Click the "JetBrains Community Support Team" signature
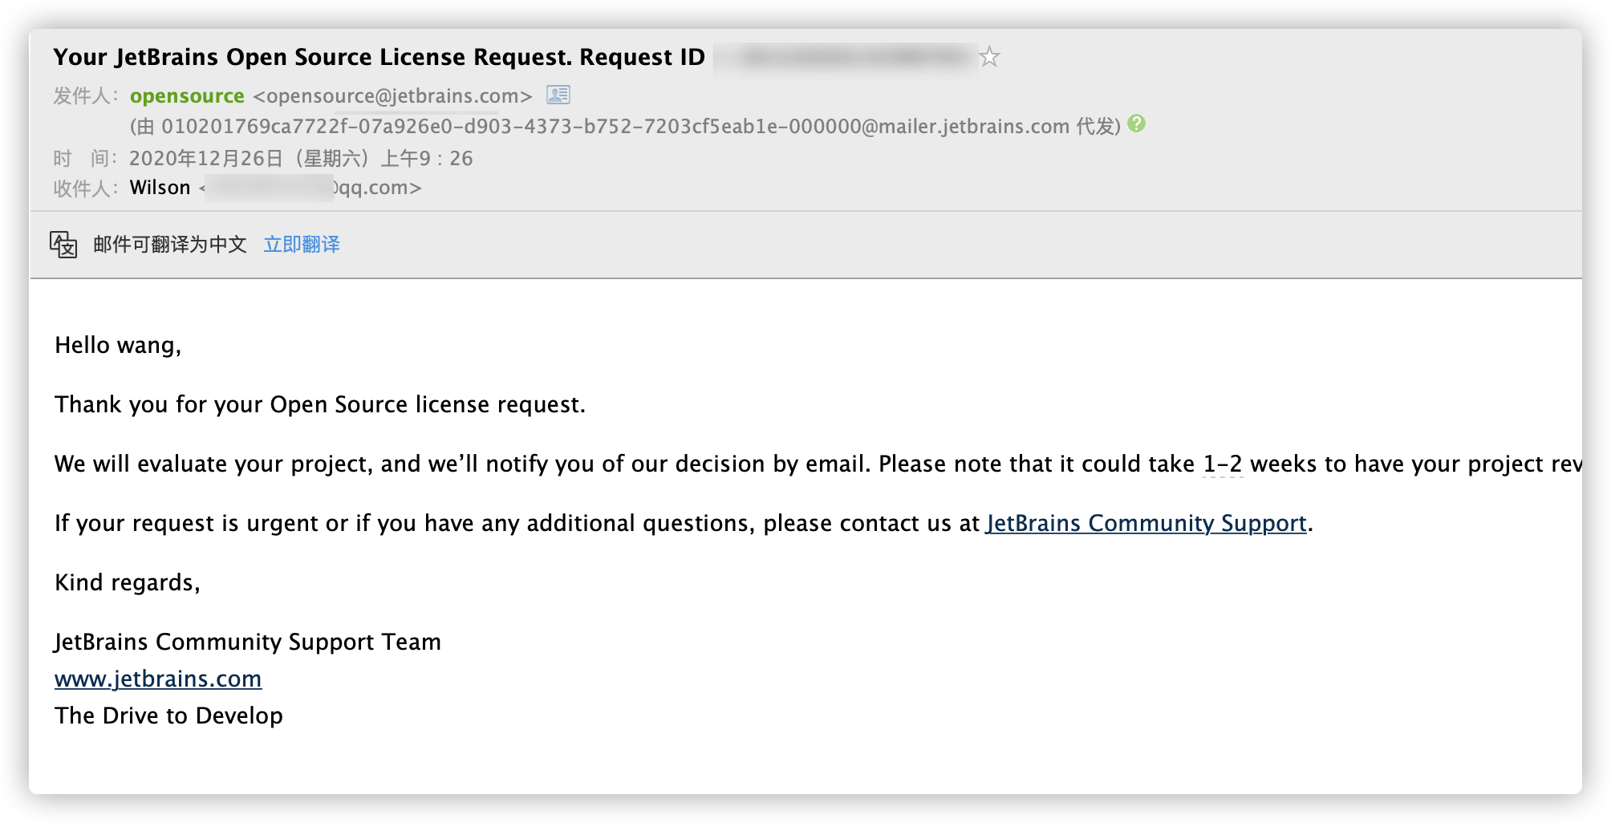The width and height of the screenshot is (1611, 823). click(248, 642)
